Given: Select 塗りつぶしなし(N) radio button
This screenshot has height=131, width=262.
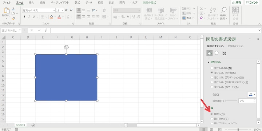Looking at the screenshot, I should click(x=212, y=68).
